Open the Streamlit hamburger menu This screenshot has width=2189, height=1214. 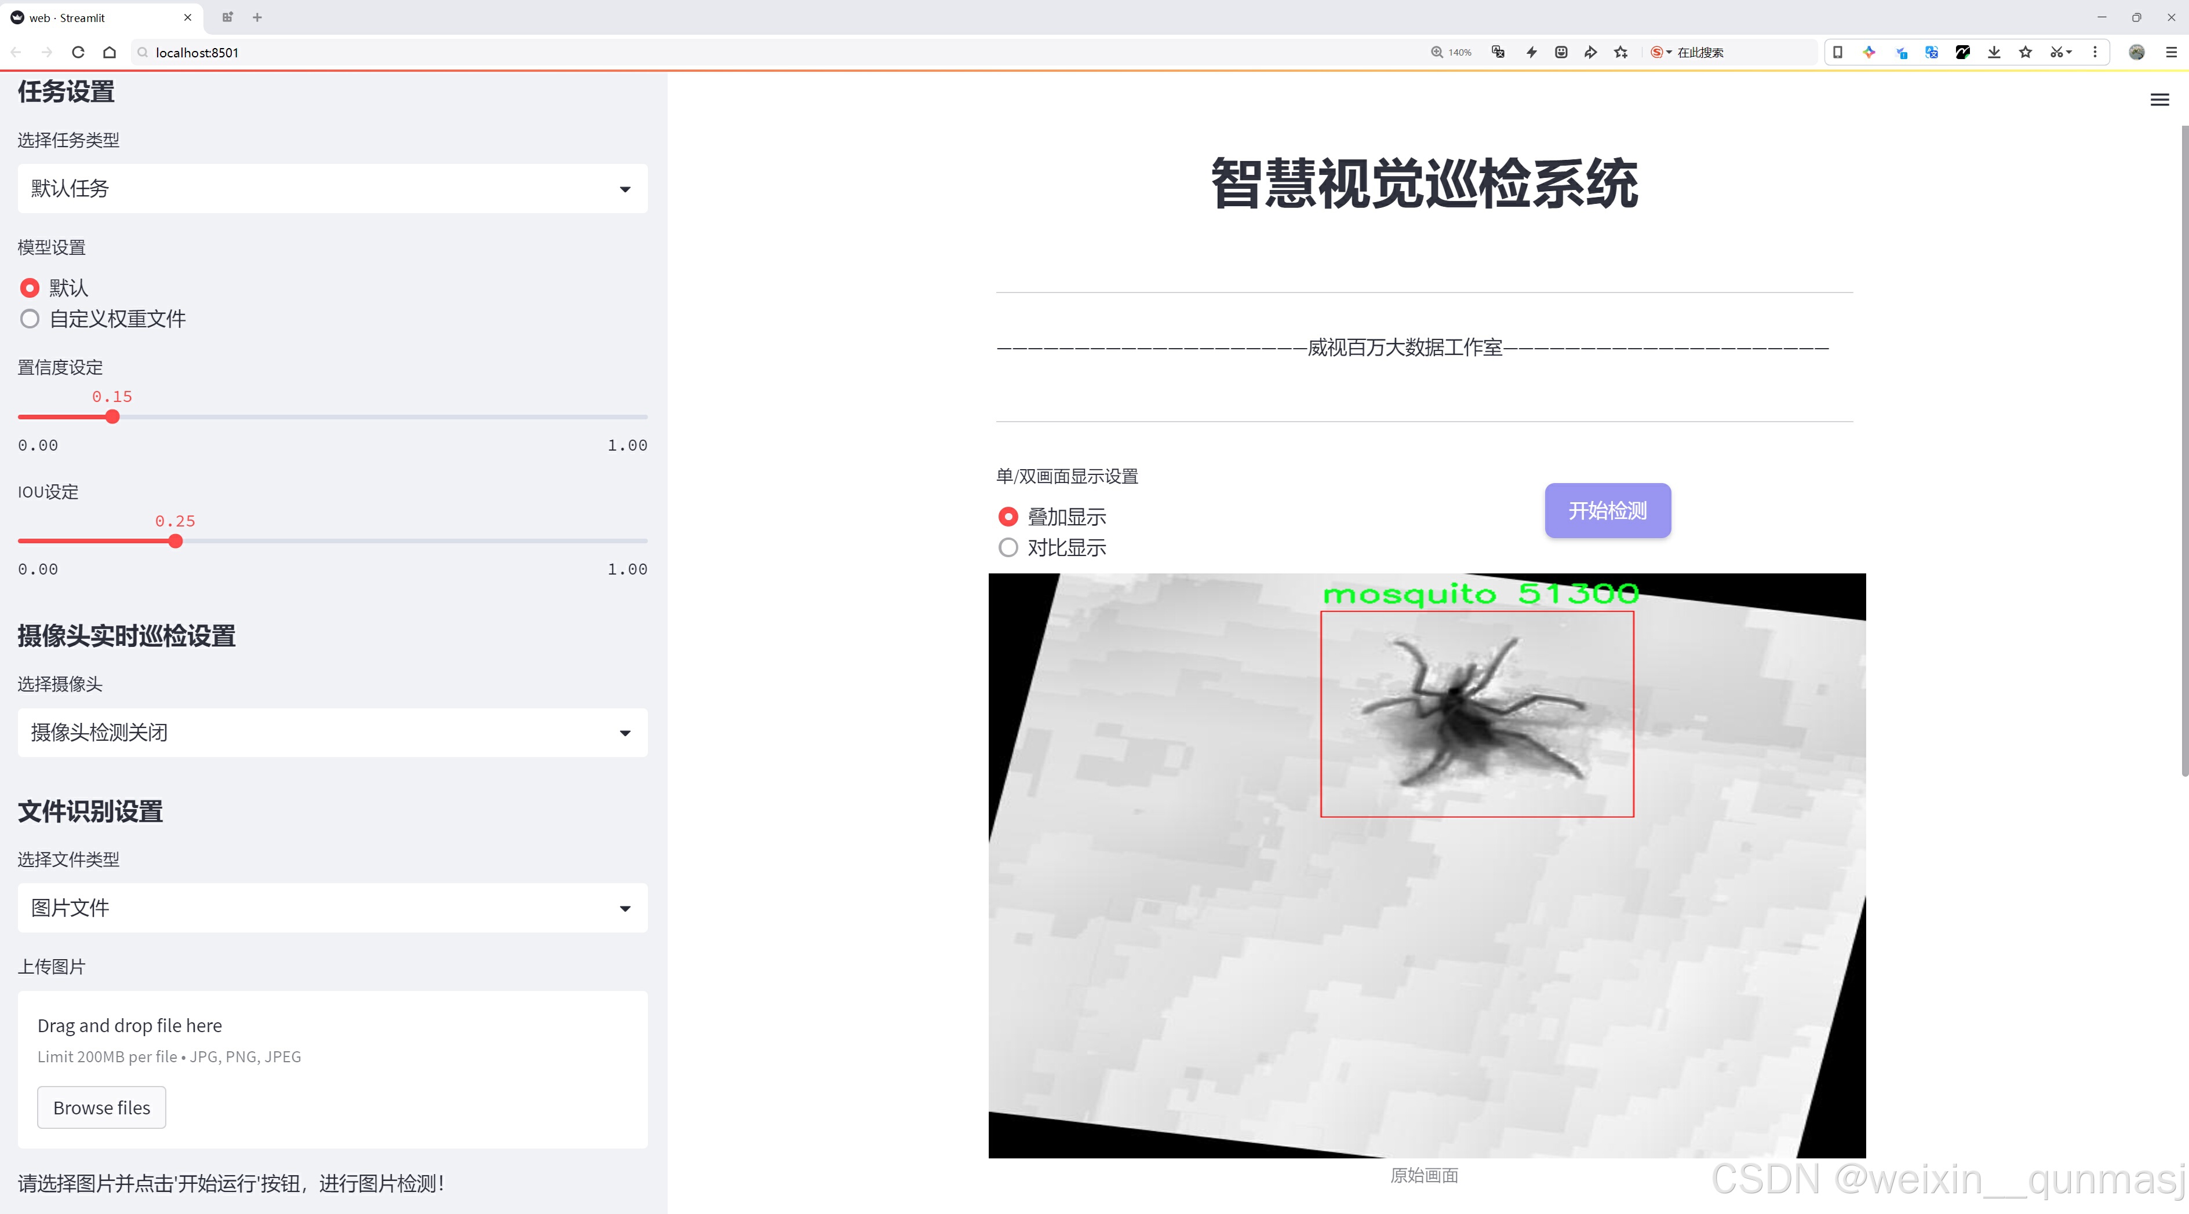point(2159,100)
